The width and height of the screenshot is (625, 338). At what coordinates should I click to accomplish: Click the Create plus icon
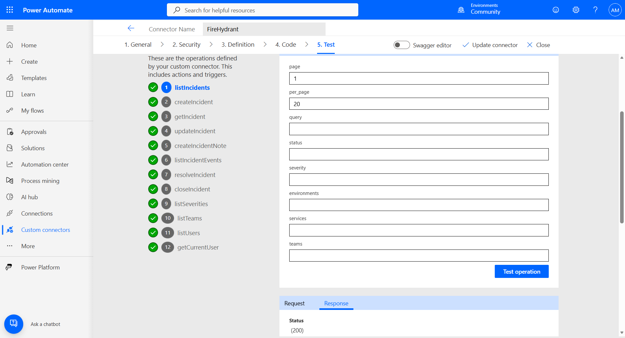[10, 61]
